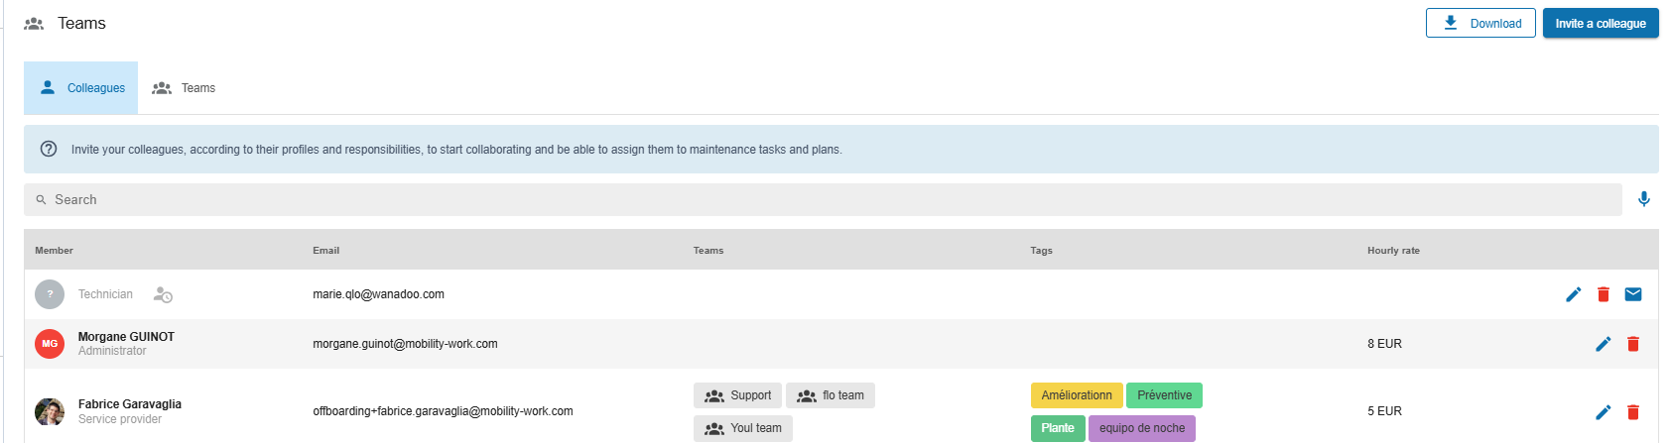Select the green Préventive tag
The image size is (1671, 443).
click(x=1164, y=395)
